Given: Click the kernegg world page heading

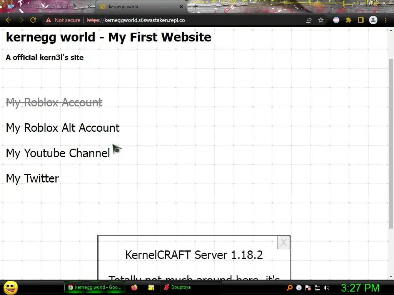Looking at the screenshot, I should click(x=109, y=37).
